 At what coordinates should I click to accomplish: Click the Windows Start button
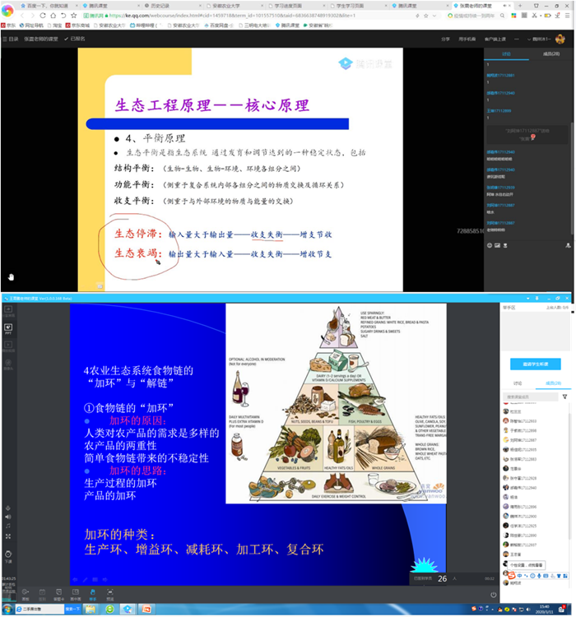coord(7,610)
